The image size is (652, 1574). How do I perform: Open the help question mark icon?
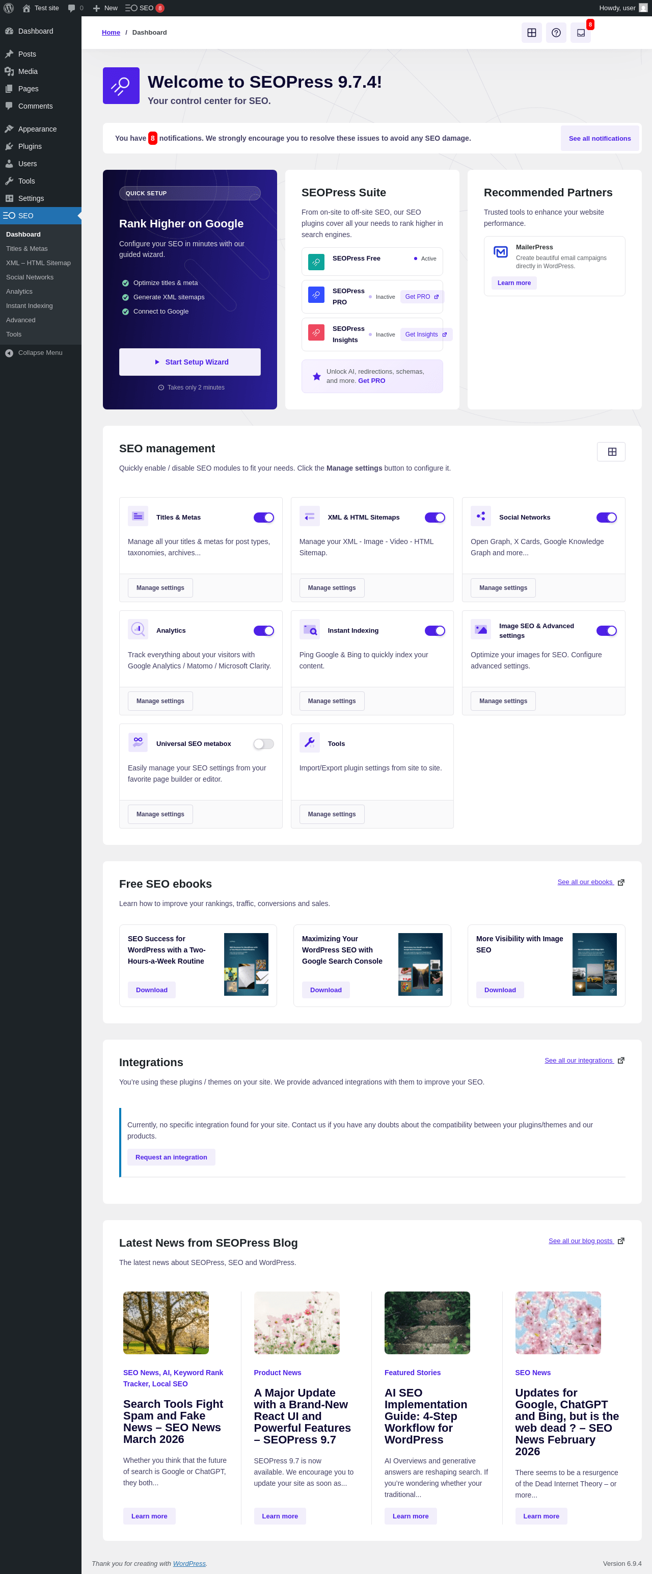556,33
